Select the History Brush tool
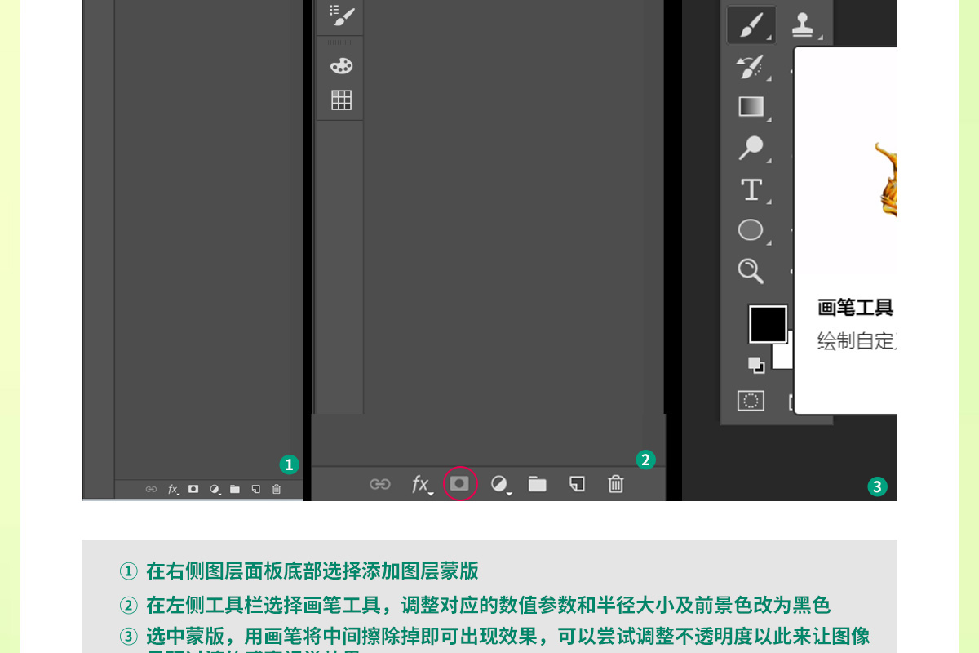The width and height of the screenshot is (979, 653). [x=751, y=67]
